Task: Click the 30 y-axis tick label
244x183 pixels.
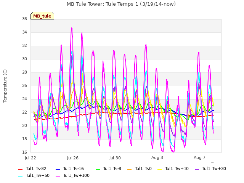Action: click(24, 59)
